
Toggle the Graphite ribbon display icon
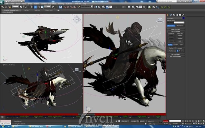[x=107, y=7]
